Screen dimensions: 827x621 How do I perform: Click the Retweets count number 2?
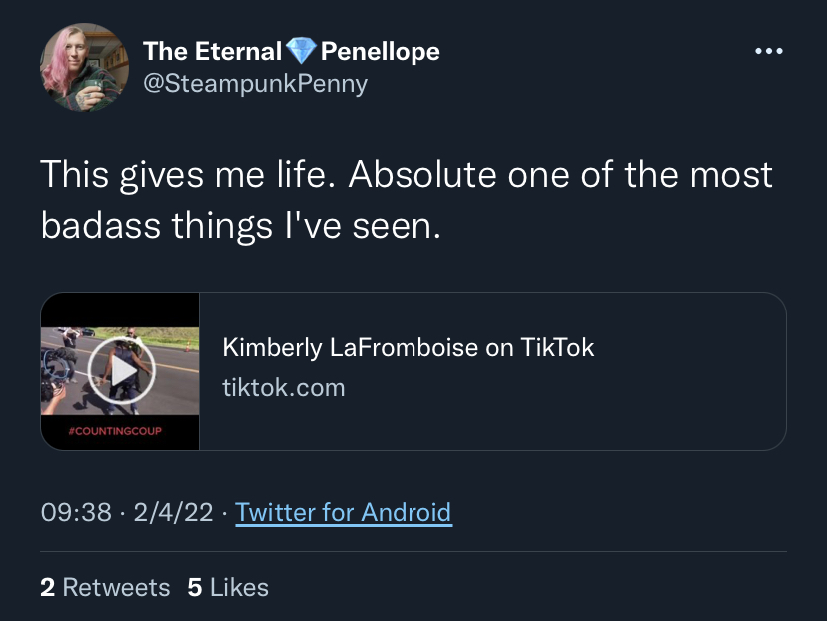[x=48, y=587]
